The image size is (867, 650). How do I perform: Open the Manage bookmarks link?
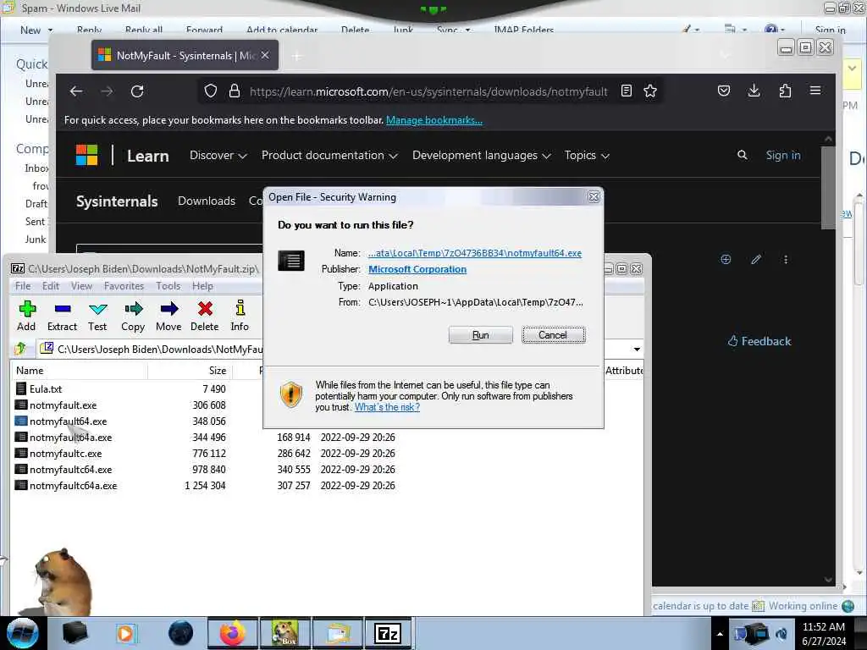tap(434, 120)
